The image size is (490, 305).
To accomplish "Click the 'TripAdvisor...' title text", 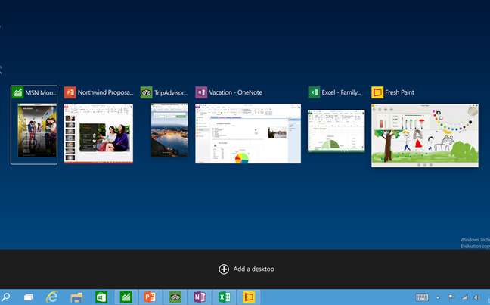I will (x=171, y=92).
